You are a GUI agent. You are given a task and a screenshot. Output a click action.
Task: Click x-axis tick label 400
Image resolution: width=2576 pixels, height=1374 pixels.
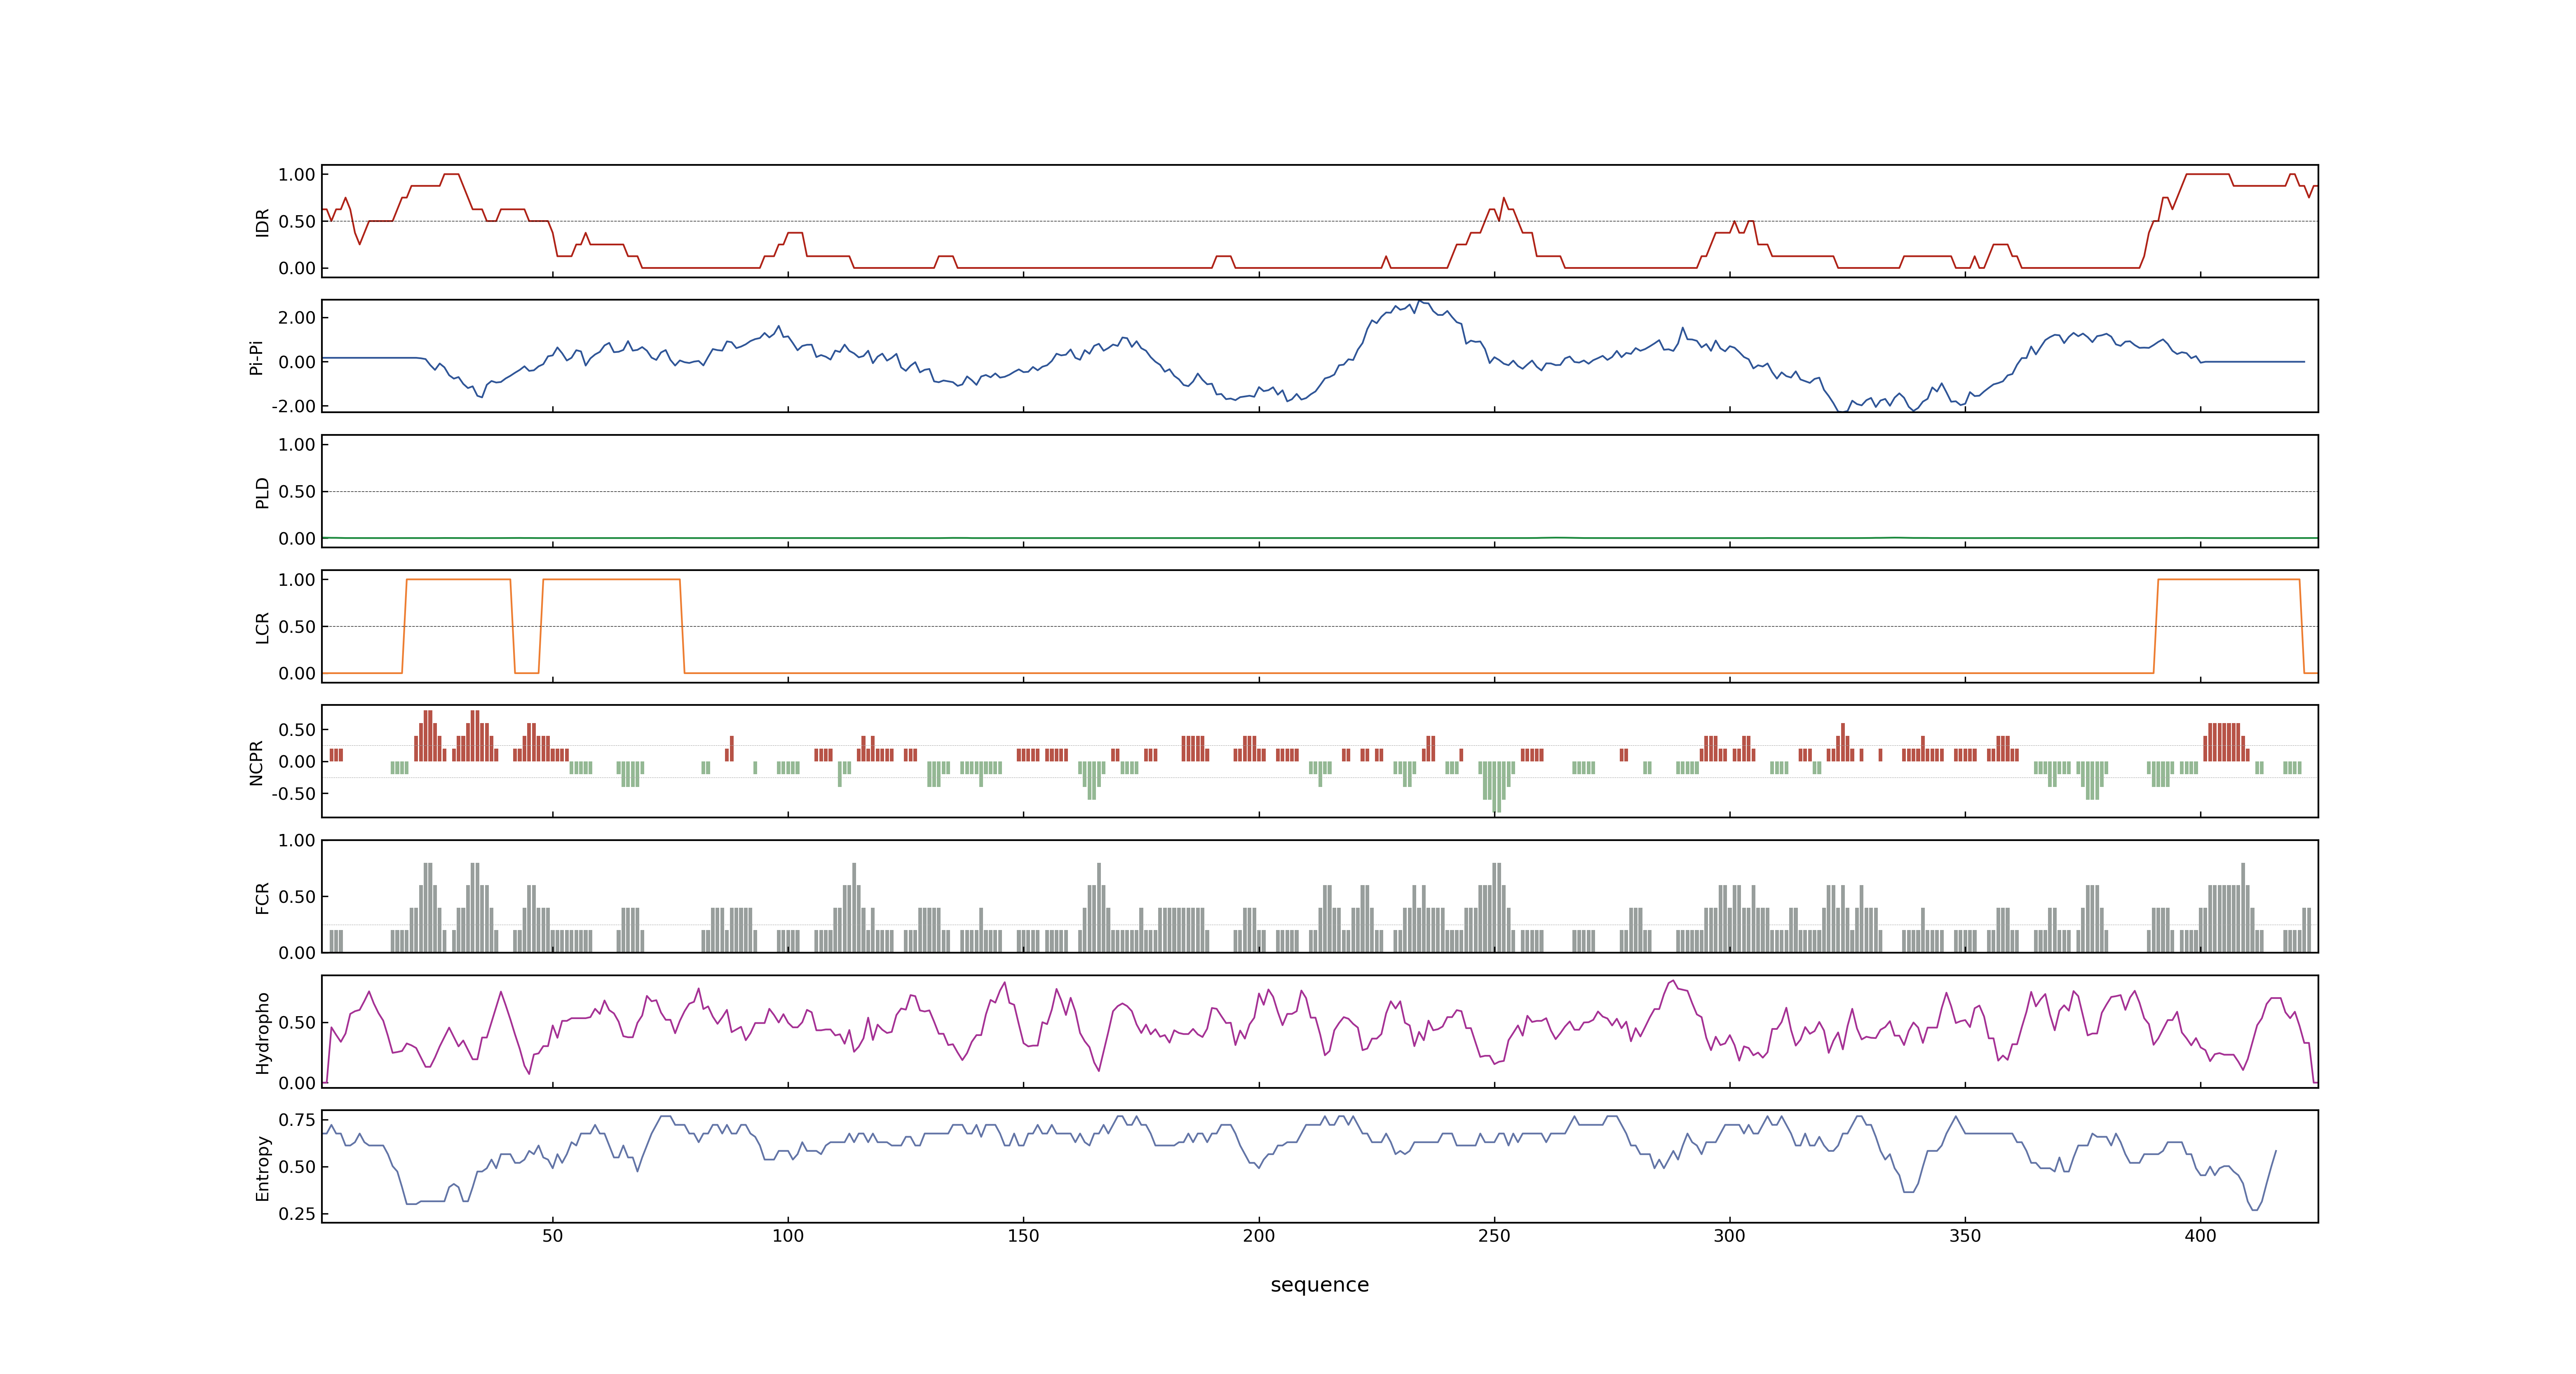click(x=2200, y=1236)
